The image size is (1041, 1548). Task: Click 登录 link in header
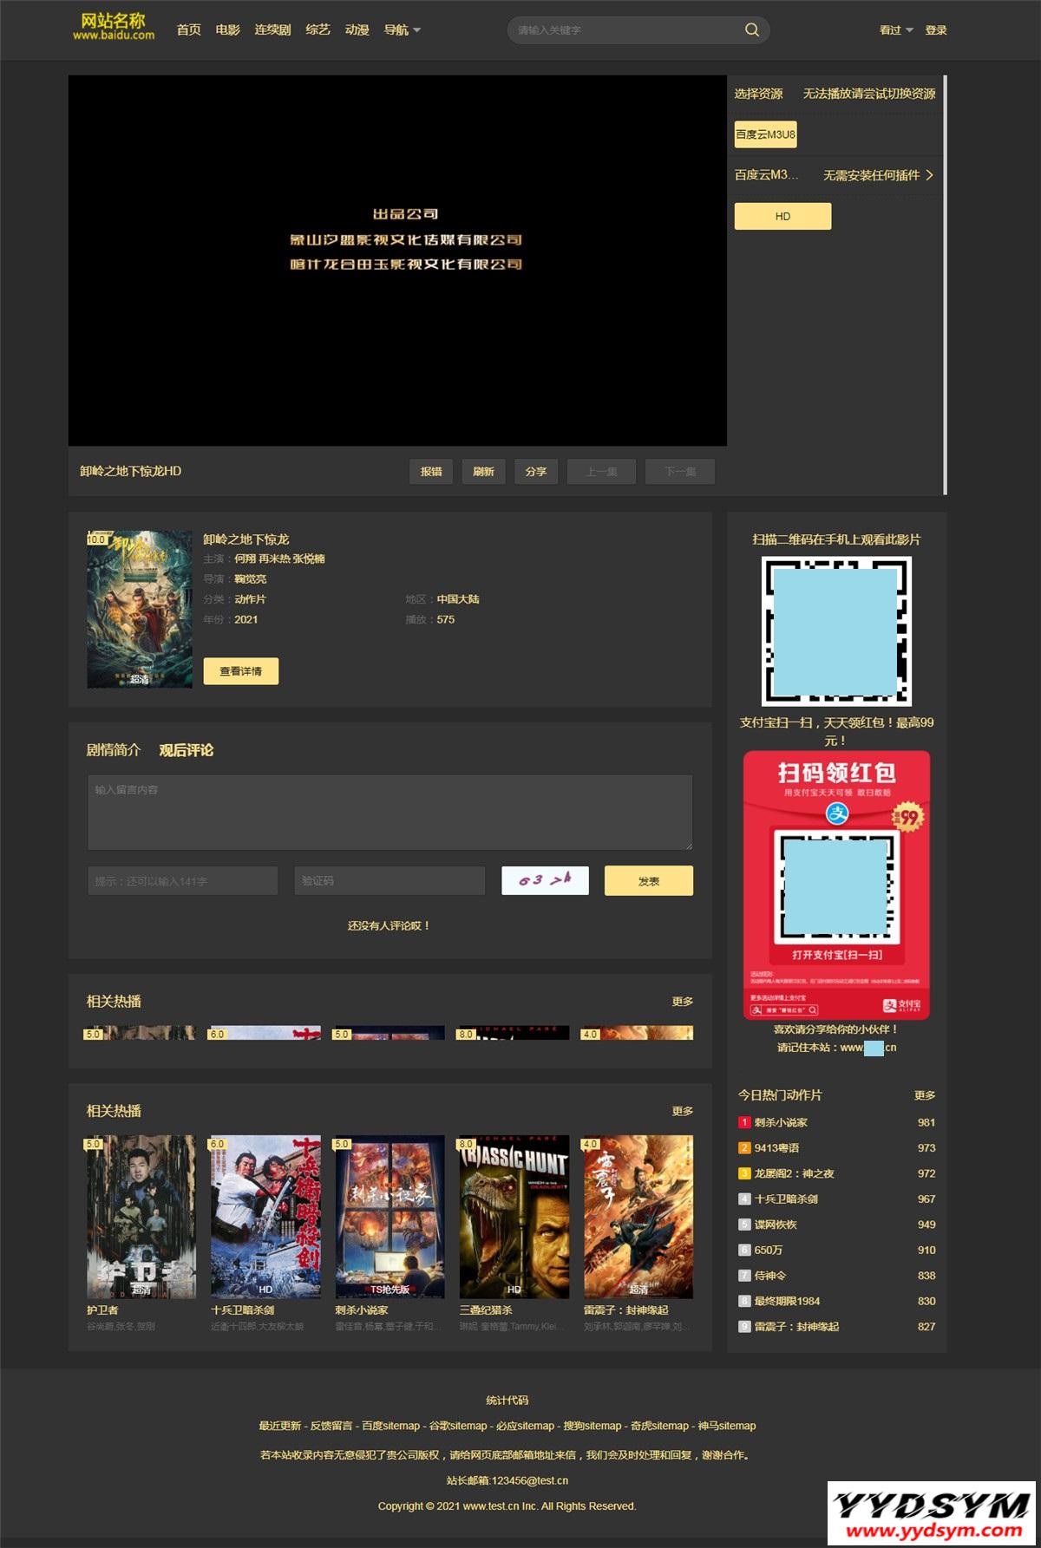pos(935,30)
